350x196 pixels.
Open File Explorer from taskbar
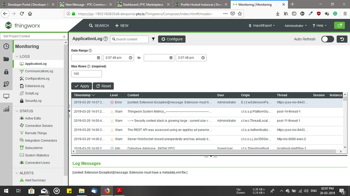[82, 191]
